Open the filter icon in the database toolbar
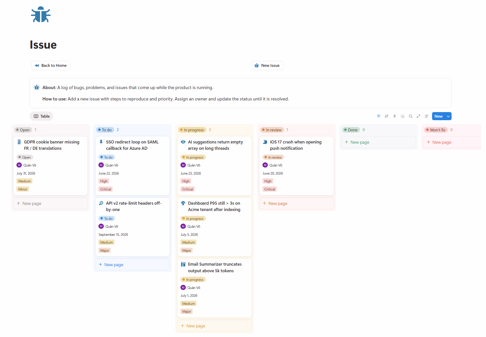The width and height of the screenshot is (486, 337). (x=378, y=116)
